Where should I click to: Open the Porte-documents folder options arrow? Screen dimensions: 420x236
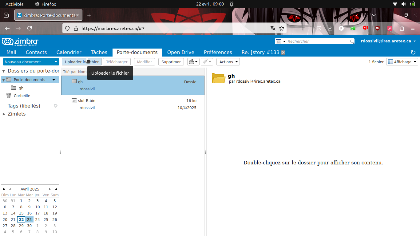point(54,80)
